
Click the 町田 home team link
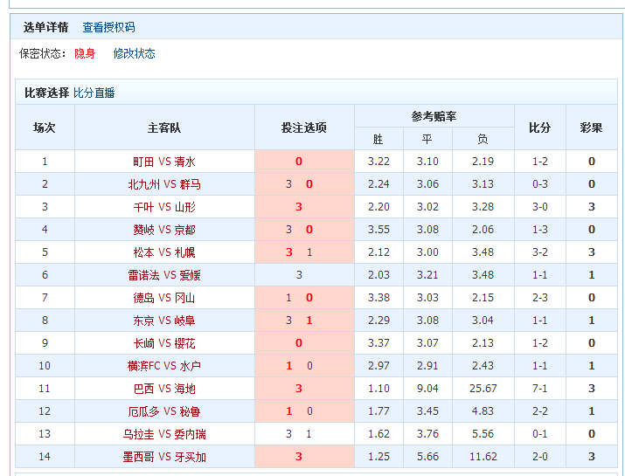[x=142, y=162]
